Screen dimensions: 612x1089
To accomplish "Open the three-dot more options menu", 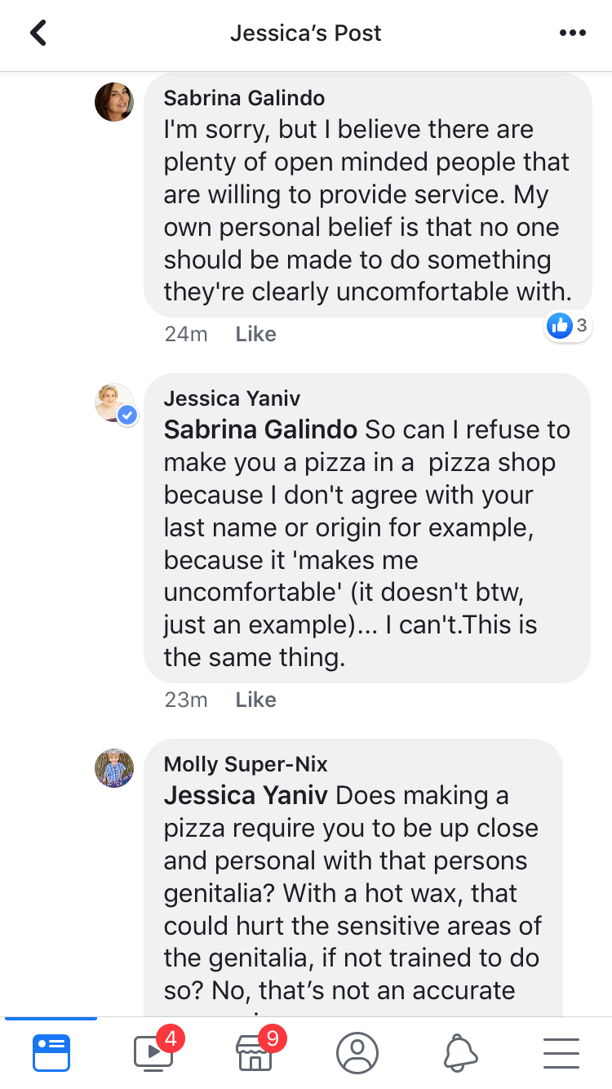I will 573,33.
